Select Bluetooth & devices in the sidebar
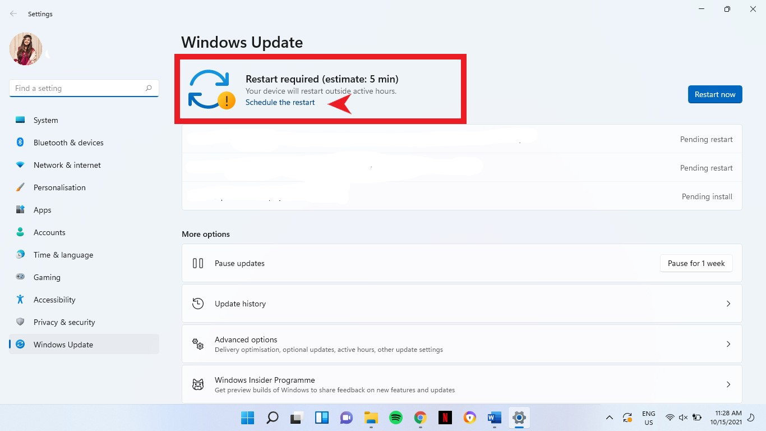766x431 pixels. tap(68, 143)
